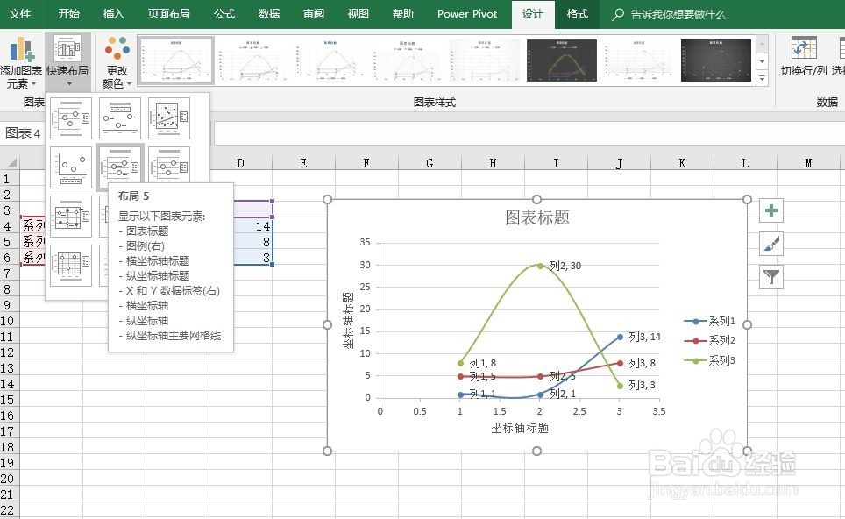Screen dimensions: 845x519
Task: Select the column L header
Action: point(745,163)
